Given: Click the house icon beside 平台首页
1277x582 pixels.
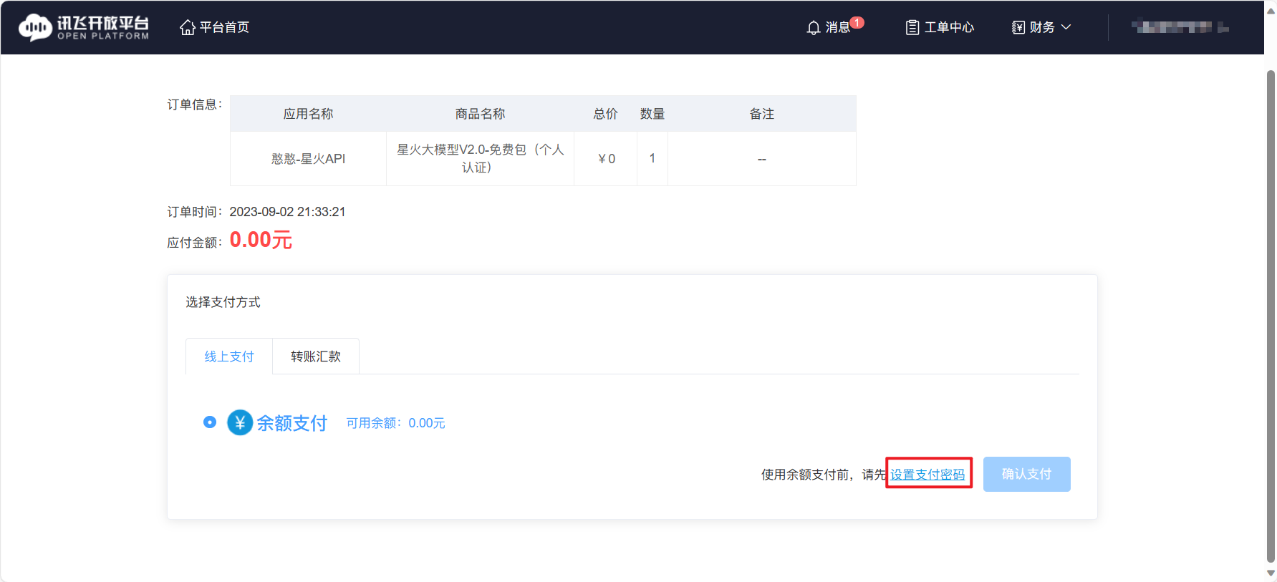Looking at the screenshot, I should coord(188,27).
